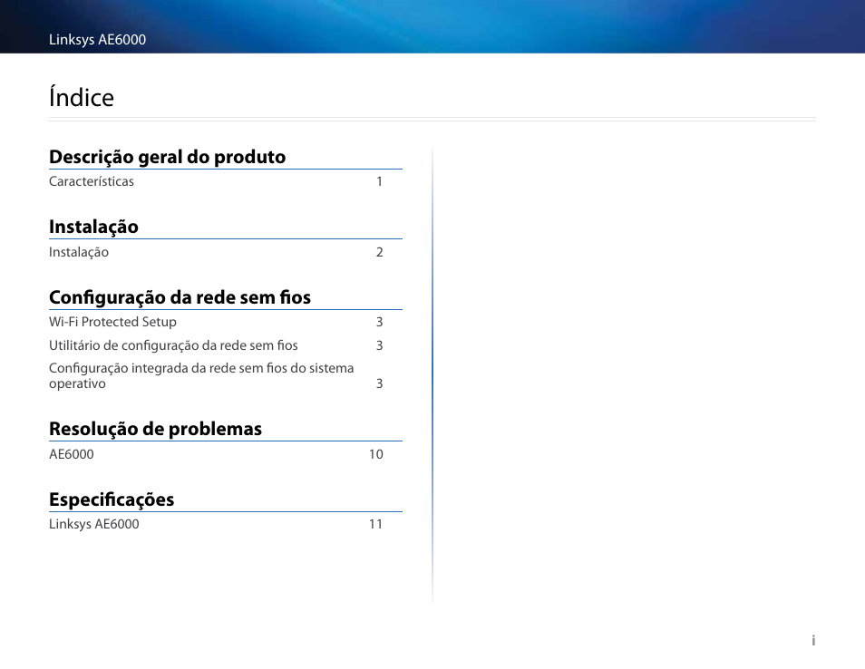Open 'Configuração integrada da rede sem fios' entry
The image size is (865, 669).
click(x=201, y=375)
